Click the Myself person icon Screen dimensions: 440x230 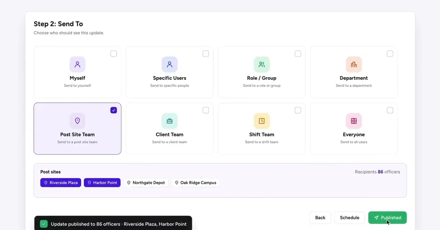(x=77, y=64)
